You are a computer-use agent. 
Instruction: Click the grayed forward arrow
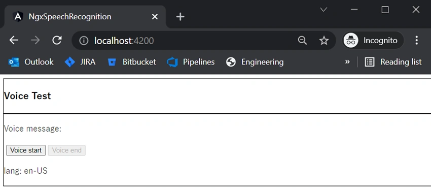(x=35, y=41)
